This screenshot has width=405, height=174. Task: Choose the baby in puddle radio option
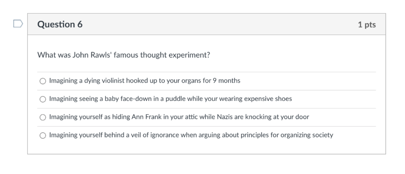43,99
